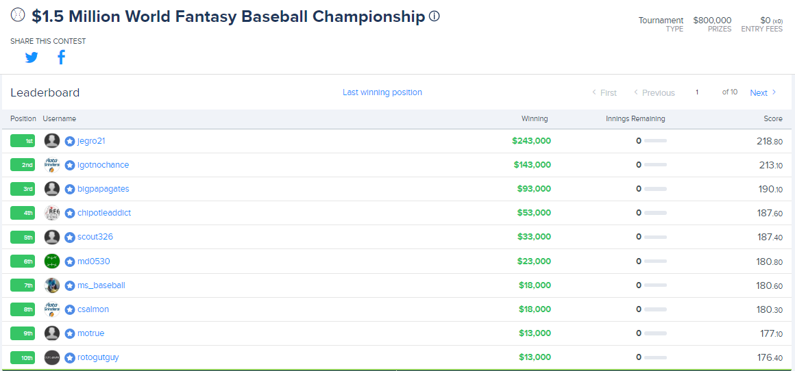
Task: Click the star badge next to jegro21
Action: coord(70,141)
